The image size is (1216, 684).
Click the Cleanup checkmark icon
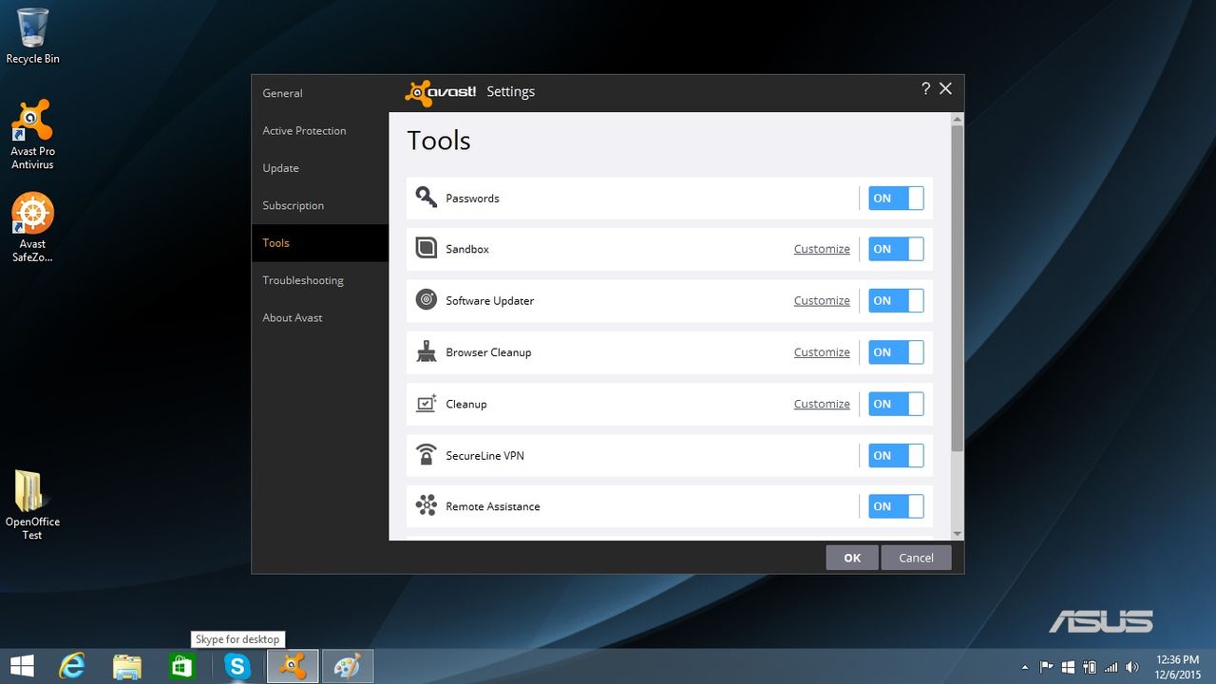pos(426,404)
